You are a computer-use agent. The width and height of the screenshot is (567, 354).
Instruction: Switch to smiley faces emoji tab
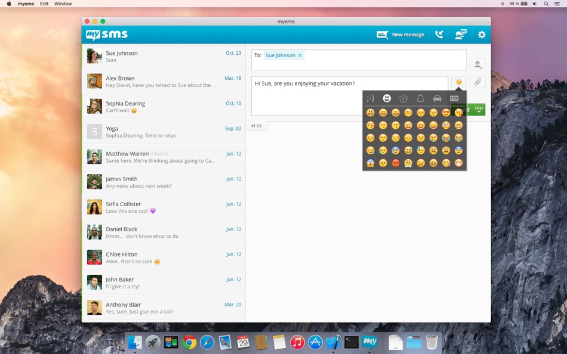[x=387, y=98]
